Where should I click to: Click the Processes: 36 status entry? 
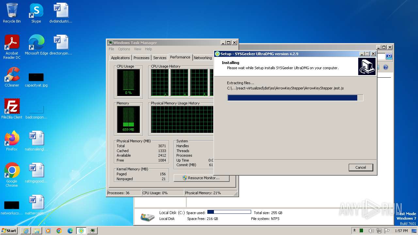pyautogui.click(x=124, y=193)
